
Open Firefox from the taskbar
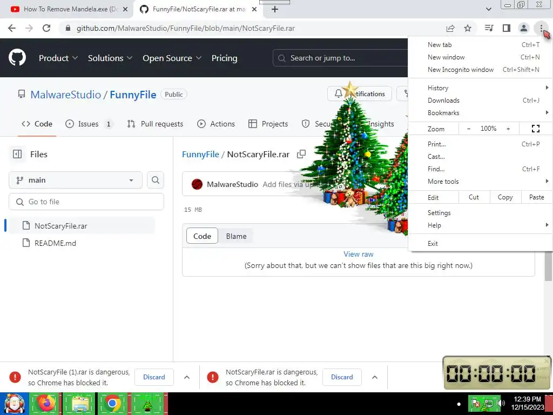pos(46,403)
